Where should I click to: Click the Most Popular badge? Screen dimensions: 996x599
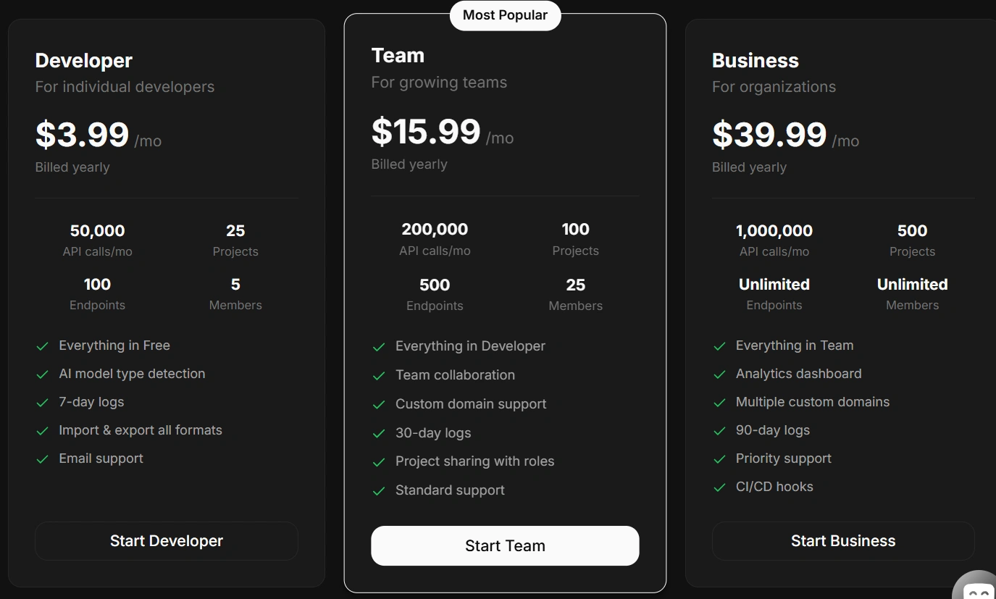coord(505,15)
